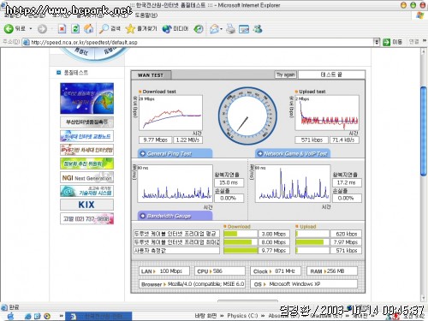Click the Clock 871 MHz info field
This screenshot has width=428, height=321.
[x=276, y=271]
